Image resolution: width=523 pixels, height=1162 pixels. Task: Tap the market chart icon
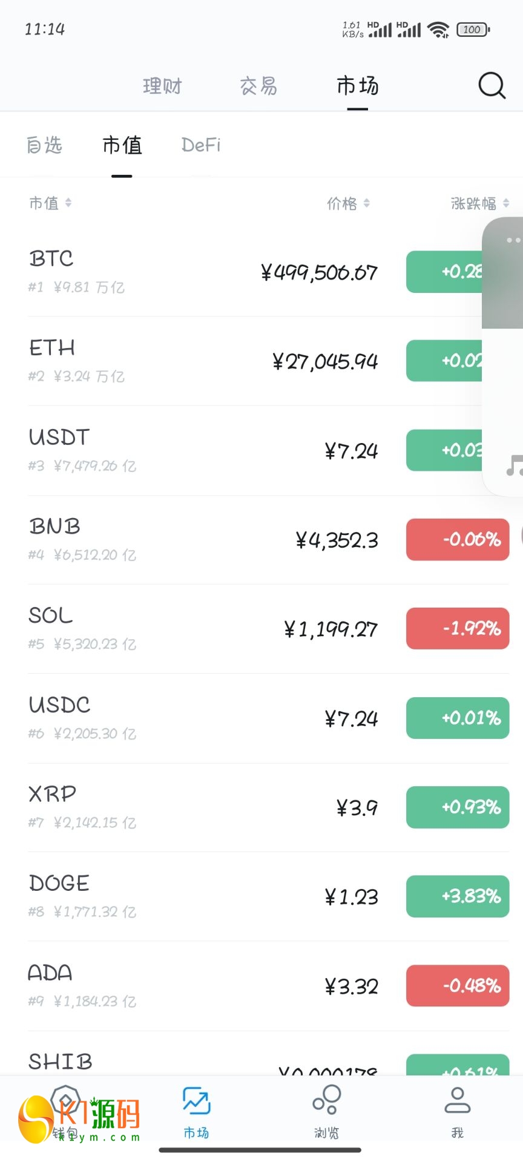pyautogui.click(x=196, y=1101)
